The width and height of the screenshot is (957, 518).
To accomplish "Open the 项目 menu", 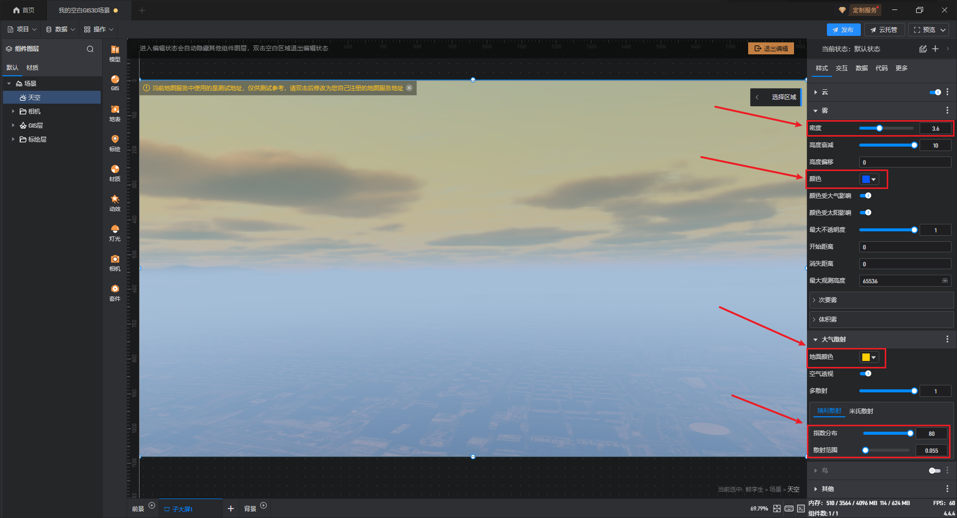I will pyautogui.click(x=22, y=30).
